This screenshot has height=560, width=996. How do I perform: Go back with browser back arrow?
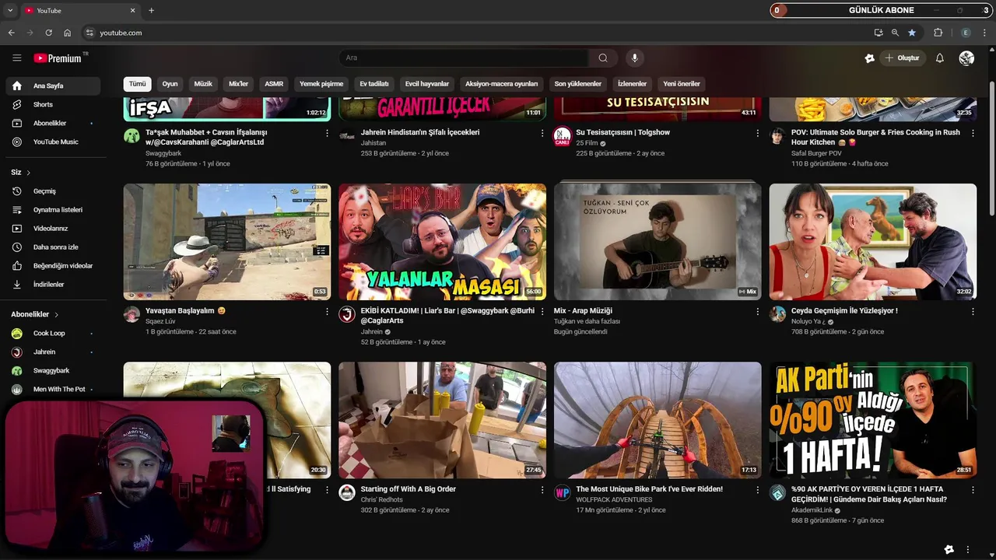coord(11,33)
